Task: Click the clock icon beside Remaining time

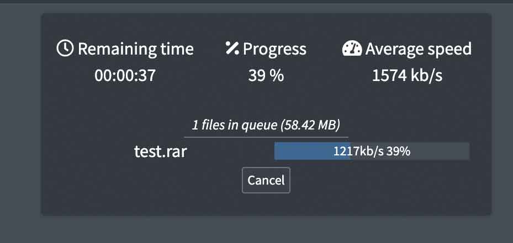Action: click(65, 48)
